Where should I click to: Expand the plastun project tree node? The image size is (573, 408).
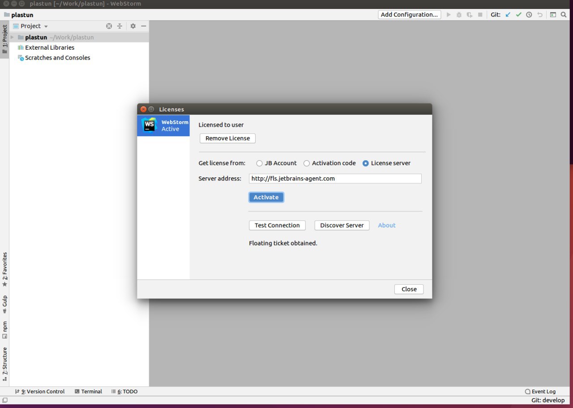12,37
